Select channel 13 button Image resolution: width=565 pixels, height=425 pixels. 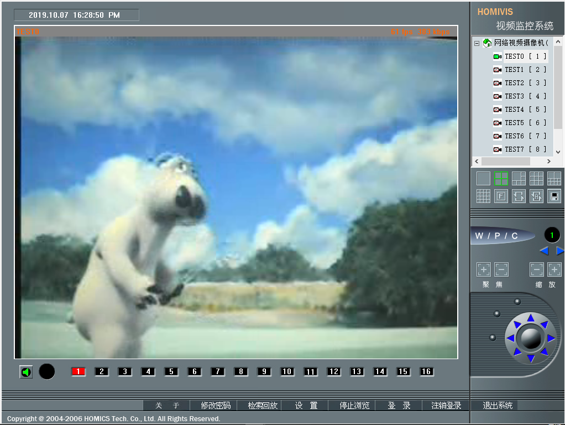pos(357,372)
